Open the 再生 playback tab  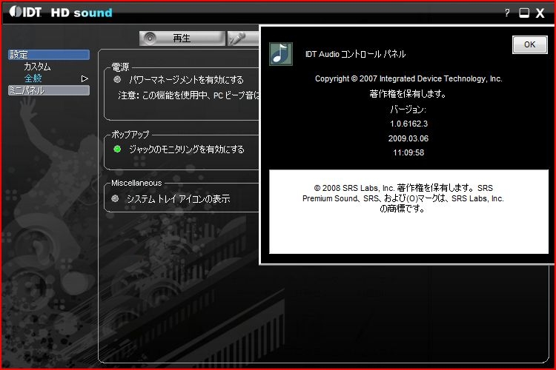coord(182,38)
